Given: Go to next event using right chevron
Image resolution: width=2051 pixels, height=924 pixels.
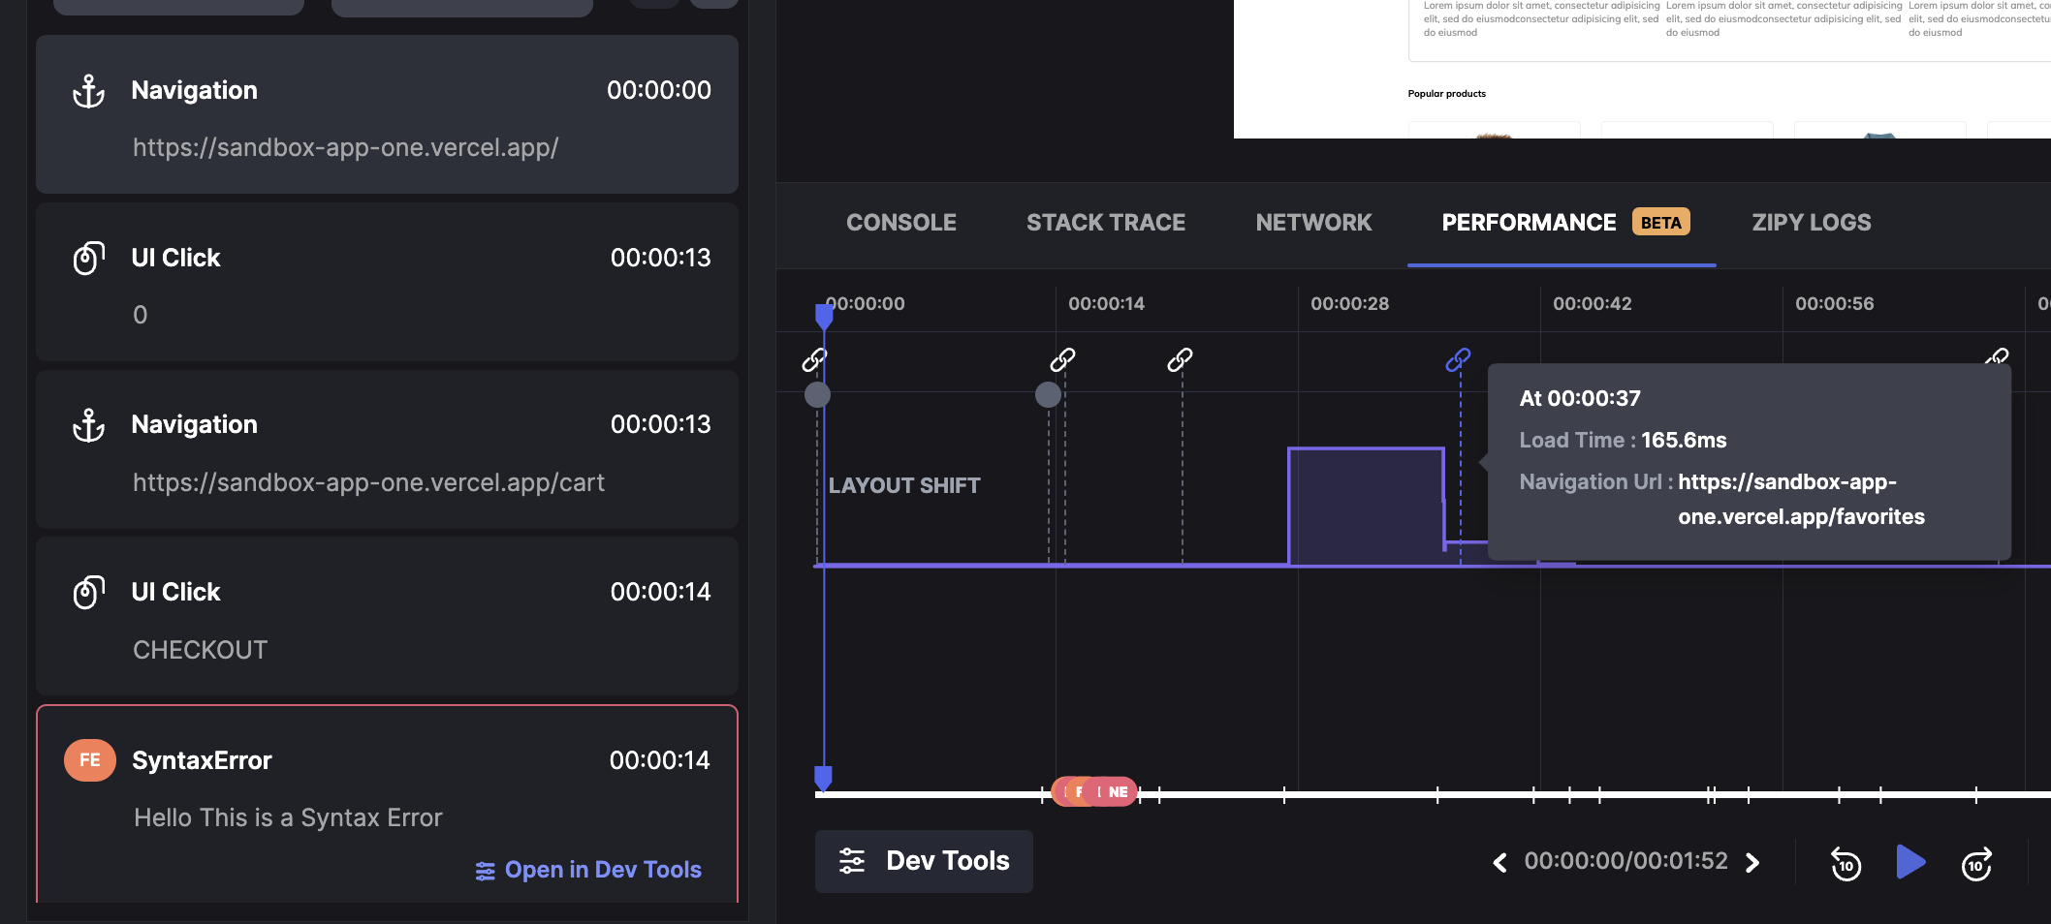Looking at the screenshot, I should (x=1752, y=862).
